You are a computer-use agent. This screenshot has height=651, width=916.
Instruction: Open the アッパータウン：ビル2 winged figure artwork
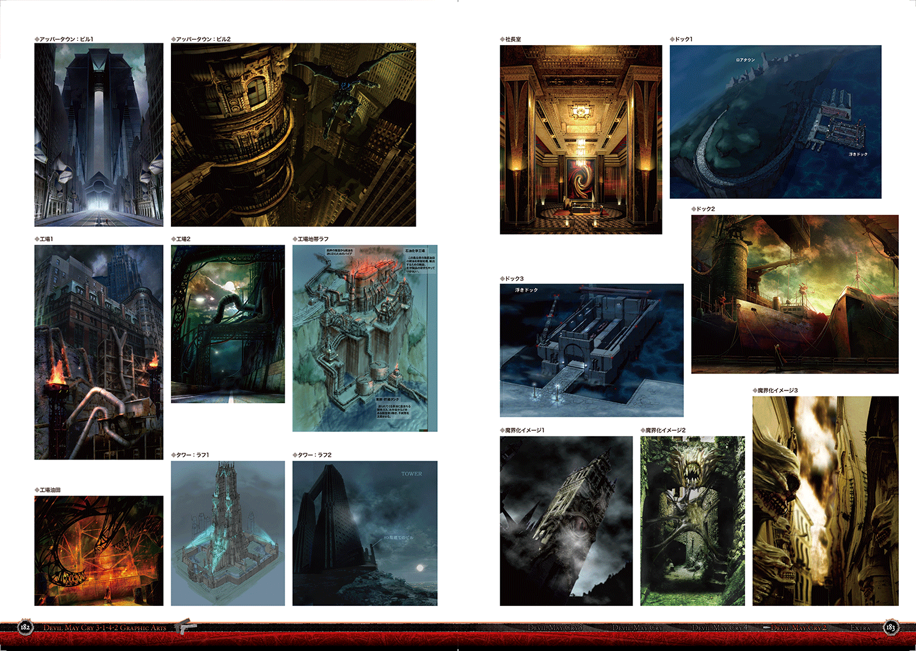(x=293, y=135)
